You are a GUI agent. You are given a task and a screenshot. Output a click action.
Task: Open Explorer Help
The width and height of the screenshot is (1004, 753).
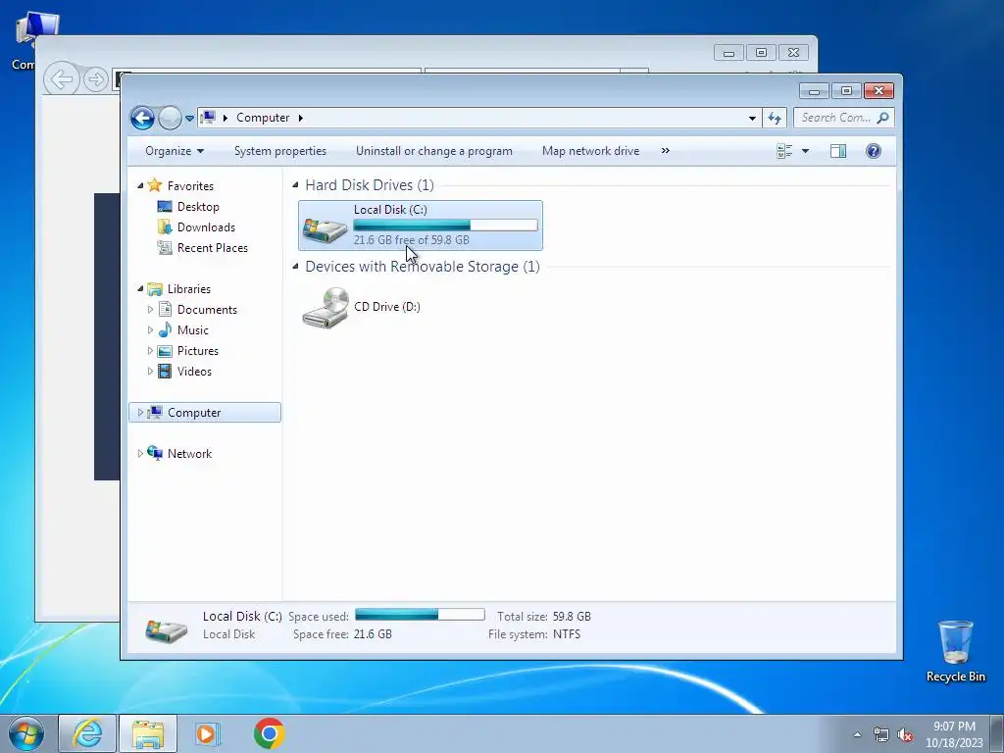point(874,151)
